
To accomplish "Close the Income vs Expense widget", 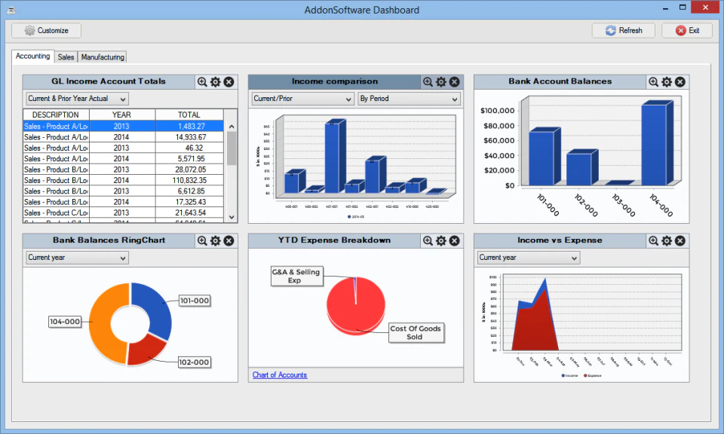I will 680,241.
